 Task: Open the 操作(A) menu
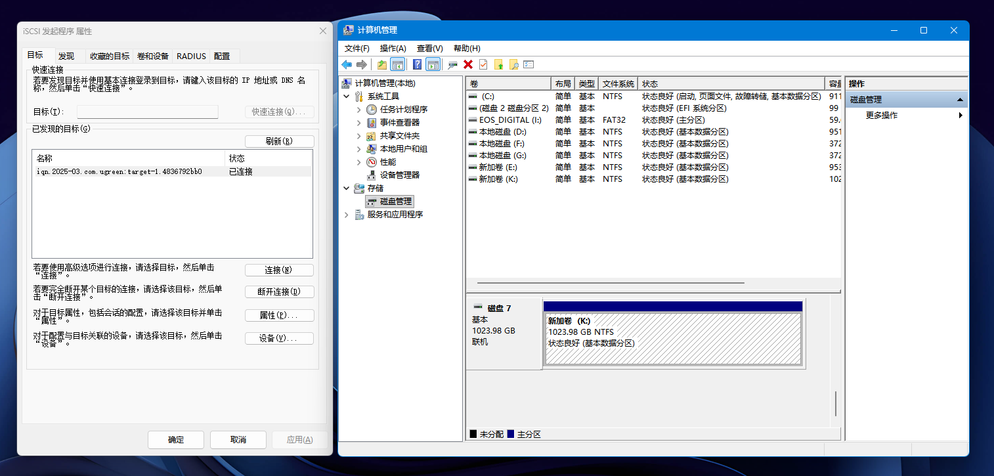click(393, 49)
